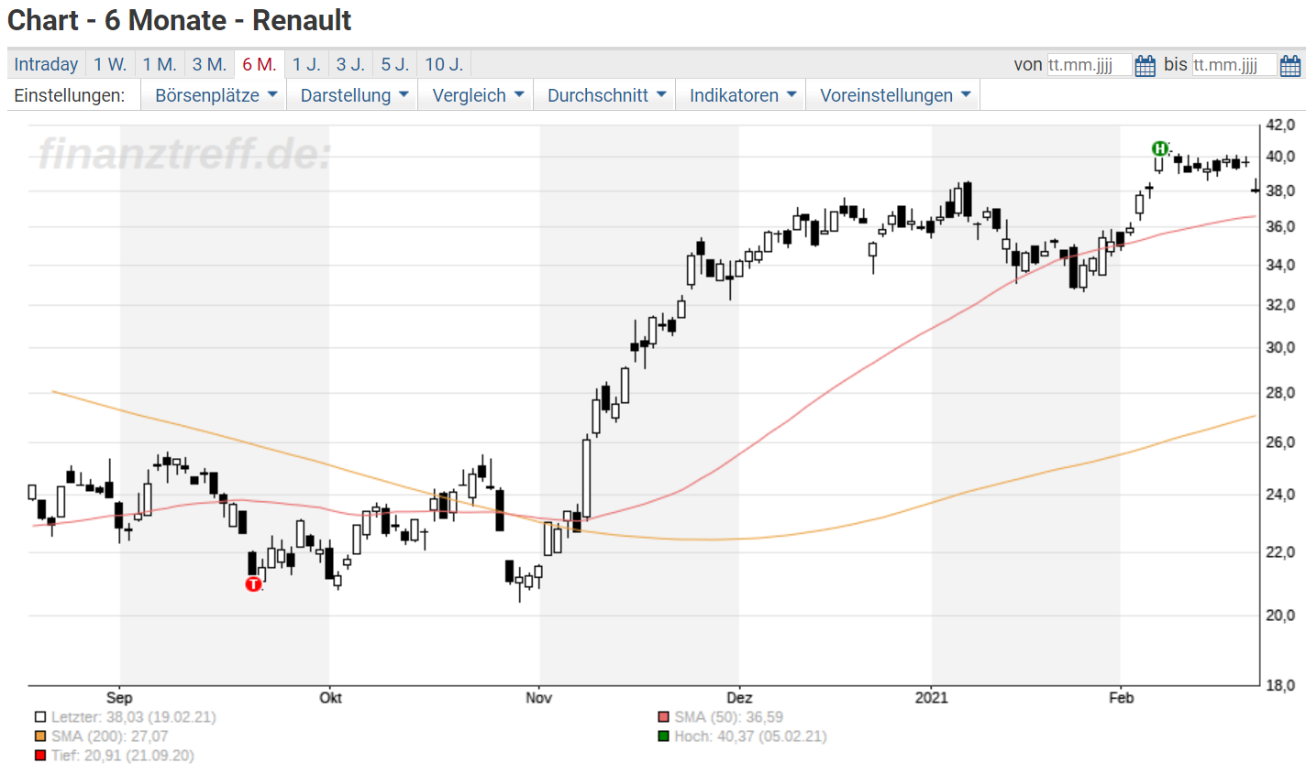Click the 'SMA (200): 27,07' legend text
The image size is (1306, 774).
(110, 736)
